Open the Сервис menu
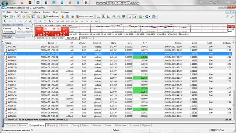The height and width of the screenshot is (133, 236). [46, 12]
